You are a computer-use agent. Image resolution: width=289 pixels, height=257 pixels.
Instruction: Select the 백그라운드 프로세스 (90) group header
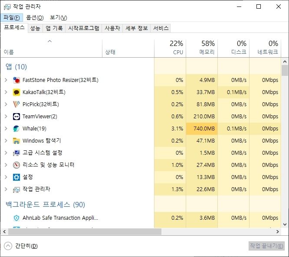click(x=45, y=205)
